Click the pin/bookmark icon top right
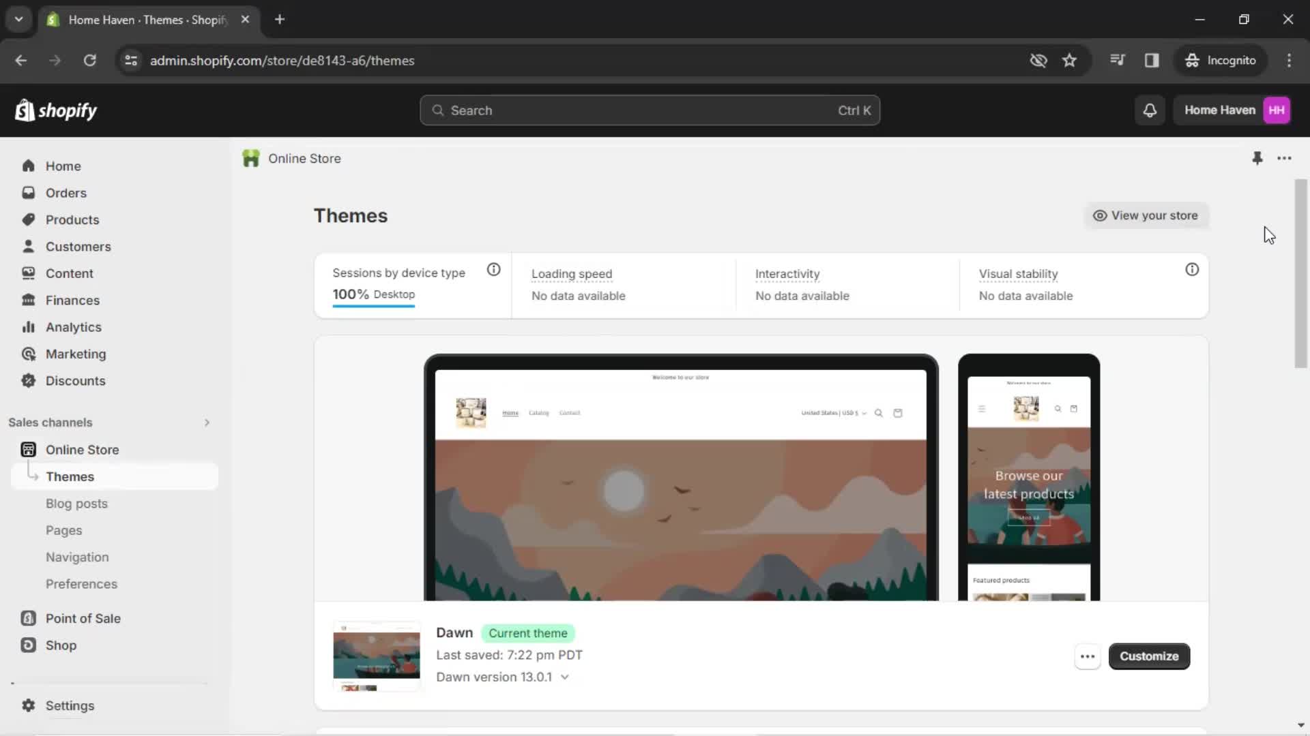Image resolution: width=1310 pixels, height=736 pixels. 1257,158
